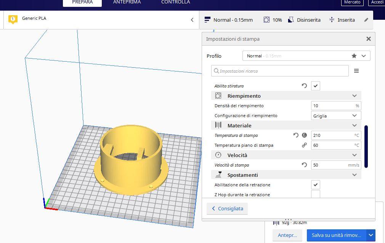Click the pencil edit icon in the settings bar

[x=366, y=20]
